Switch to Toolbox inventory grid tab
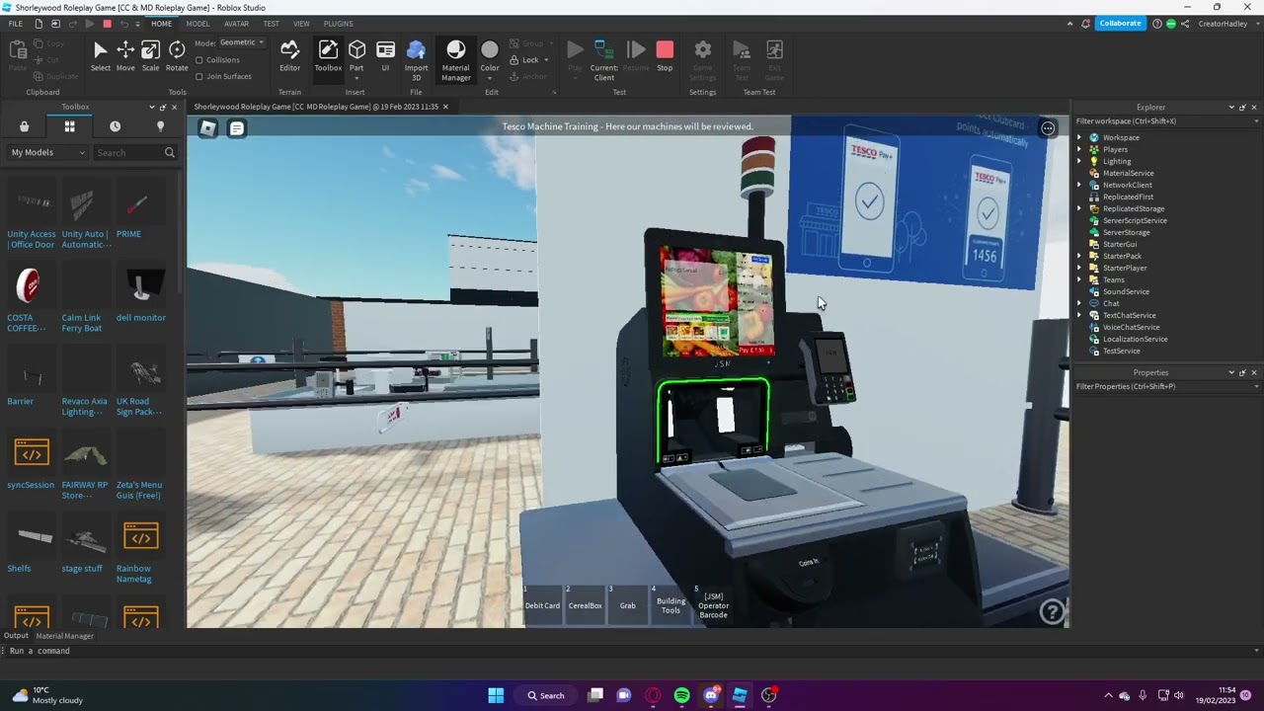 click(69, 126)
